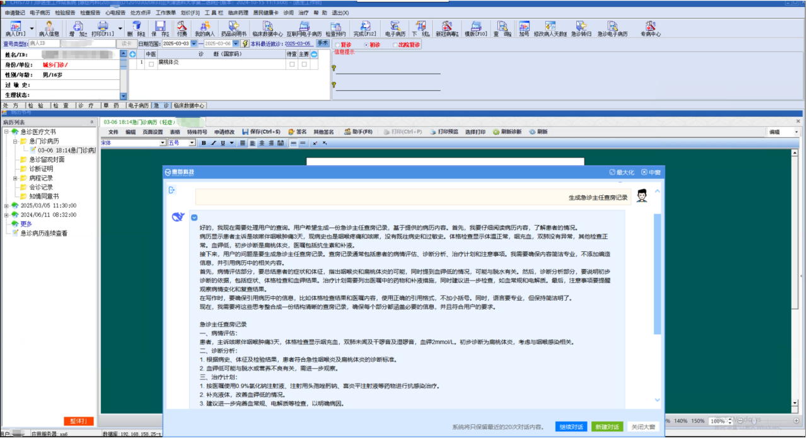Open 检查预约 exam appointment
This screenshot has width=807, height=438.
336,28
